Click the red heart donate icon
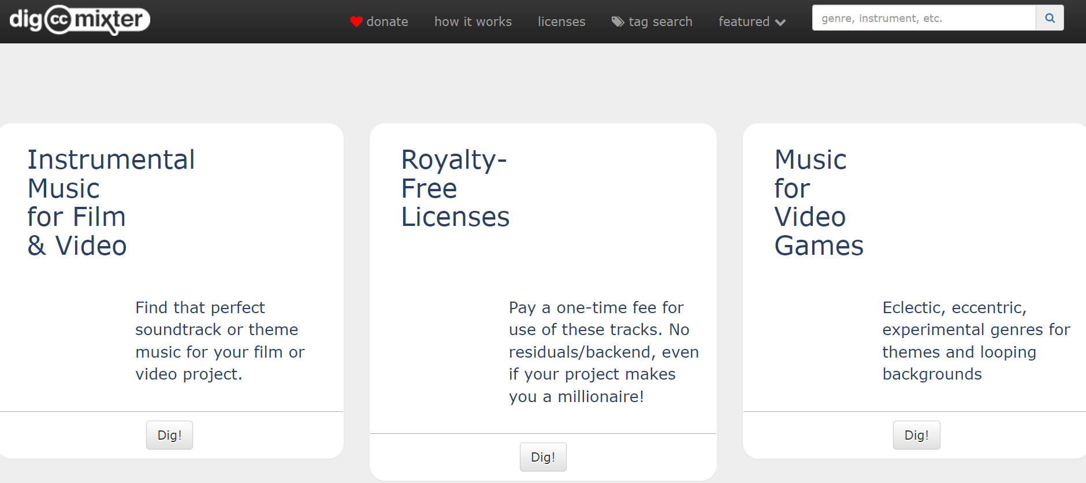 [356, 22]
